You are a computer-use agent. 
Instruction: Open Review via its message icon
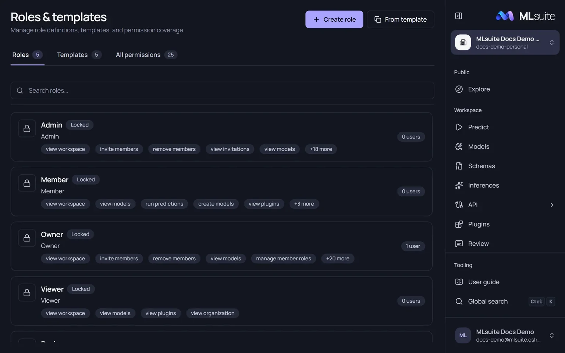[459, 243]
